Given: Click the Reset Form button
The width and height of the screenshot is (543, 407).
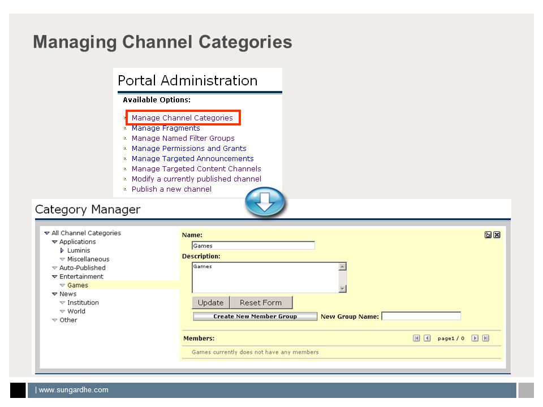Looking at the screenshot, I should (x=261, y=302).
